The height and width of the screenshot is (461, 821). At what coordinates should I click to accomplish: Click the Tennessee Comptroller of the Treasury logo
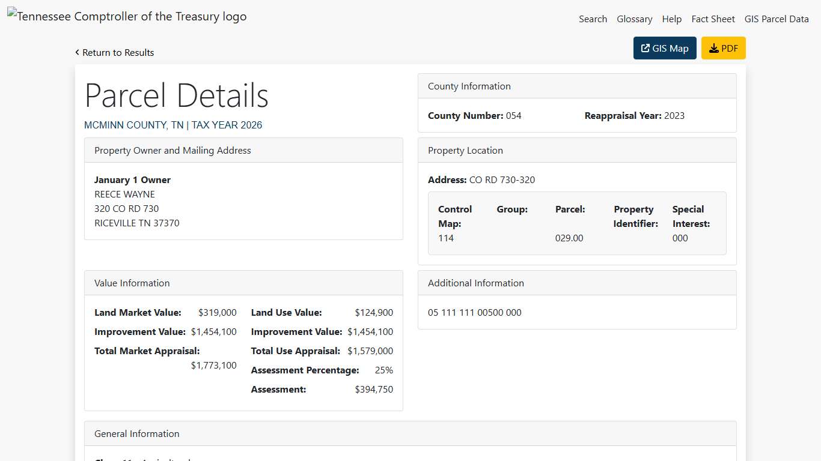click(x=127, y=16)
